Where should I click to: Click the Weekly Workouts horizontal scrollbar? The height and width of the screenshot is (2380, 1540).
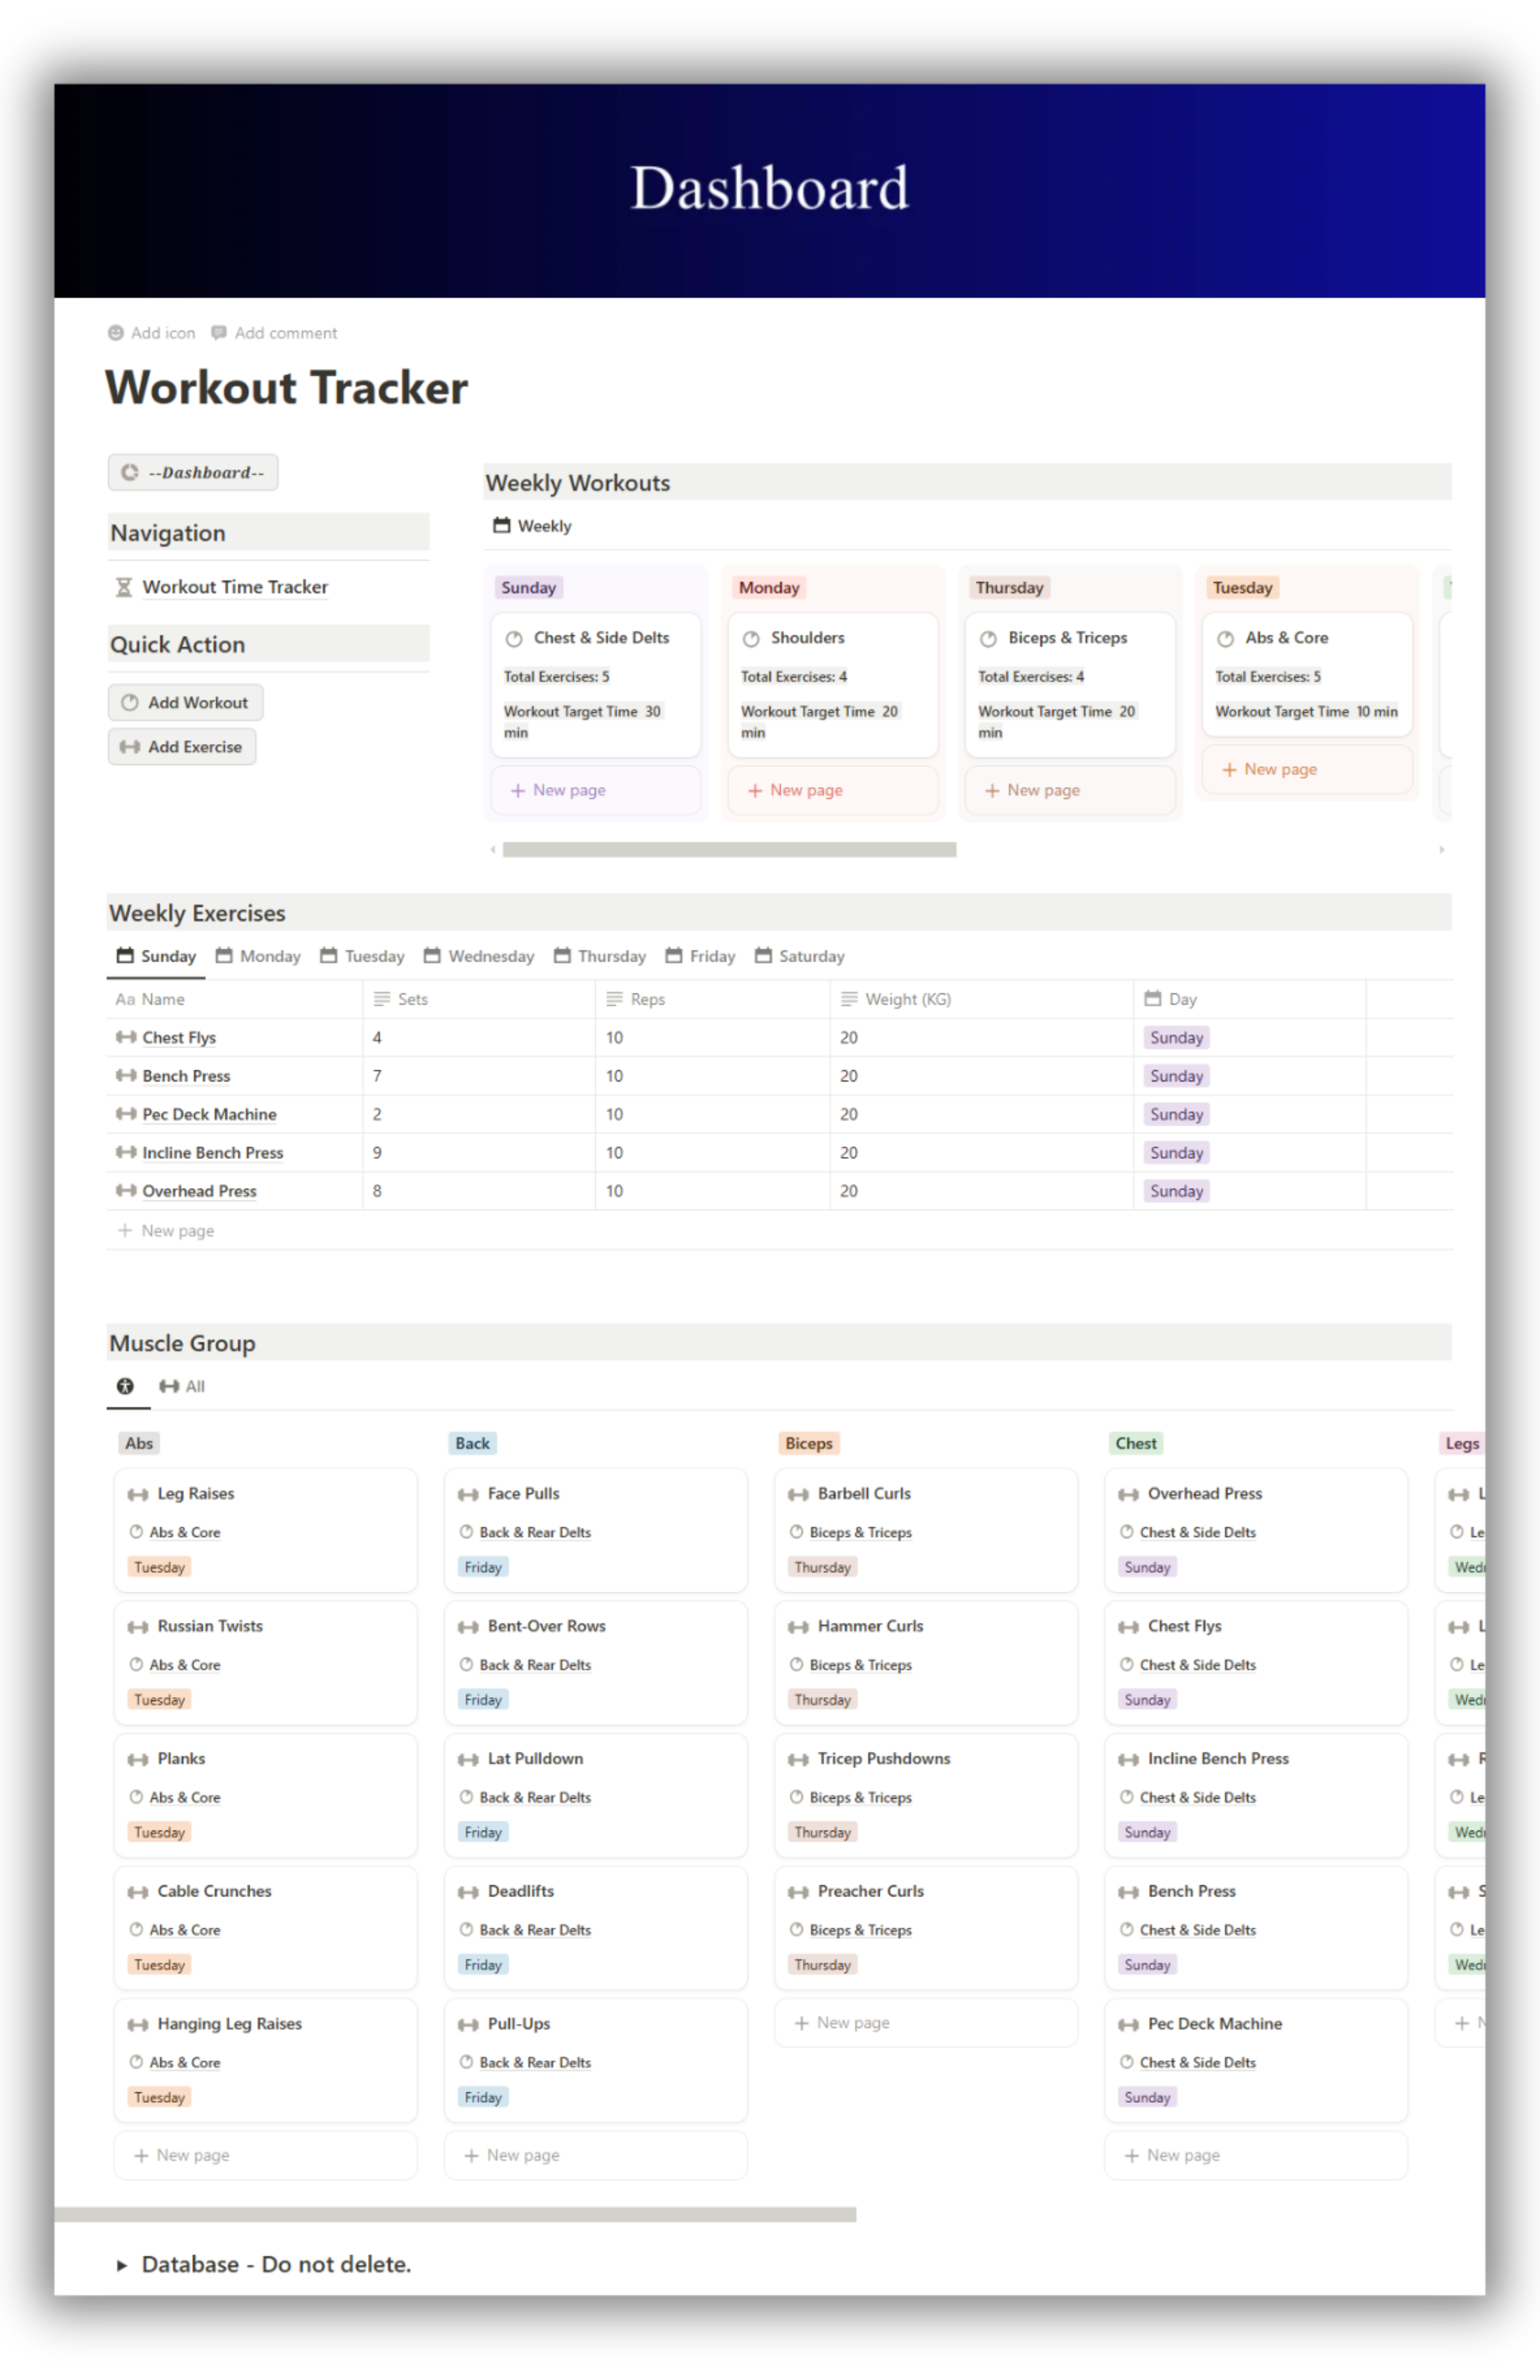729,849
